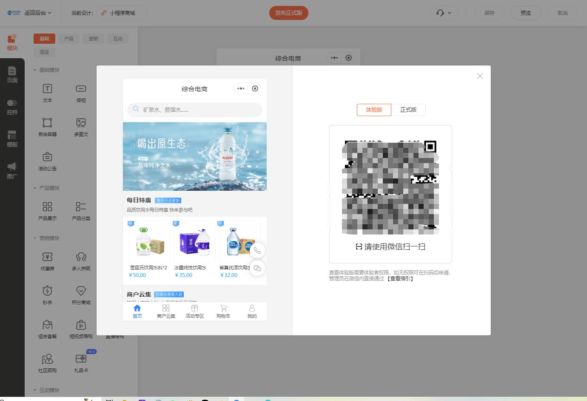This screenshot has height=401, width=587.
Task: Select the 产品分类 product category module
Action: pyautogui.click(x=81, y=211)
